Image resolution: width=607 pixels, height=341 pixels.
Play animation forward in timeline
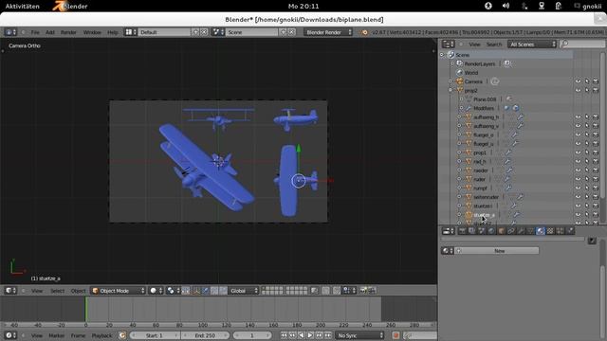(310, 335)
